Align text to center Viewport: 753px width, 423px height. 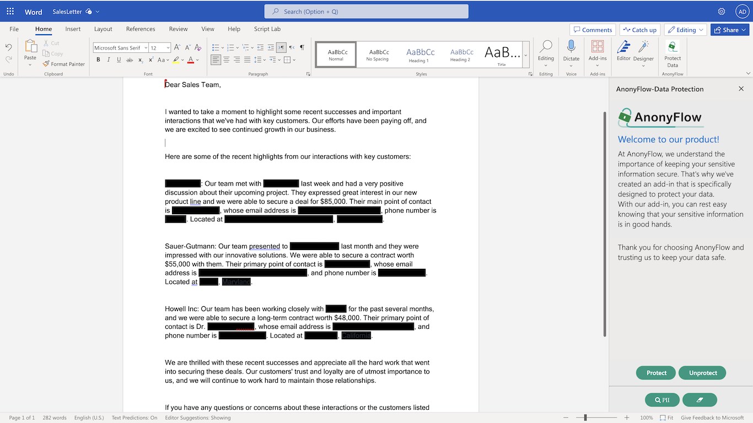click(227, 60)
